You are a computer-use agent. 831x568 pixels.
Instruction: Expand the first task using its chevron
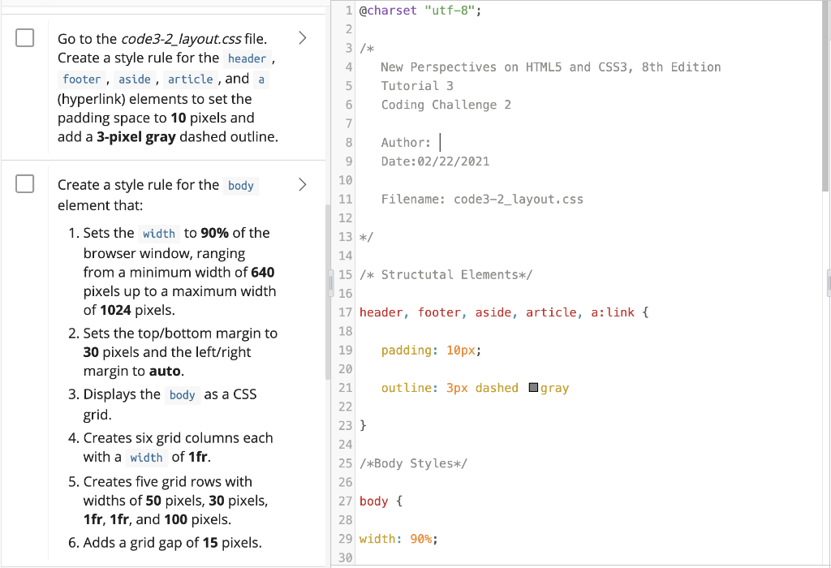click(x=302, y=37)
